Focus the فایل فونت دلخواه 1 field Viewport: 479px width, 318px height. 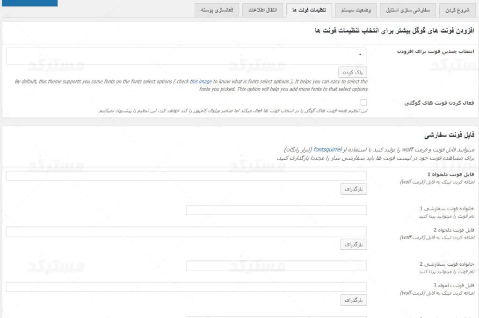(x=187, y=176)
